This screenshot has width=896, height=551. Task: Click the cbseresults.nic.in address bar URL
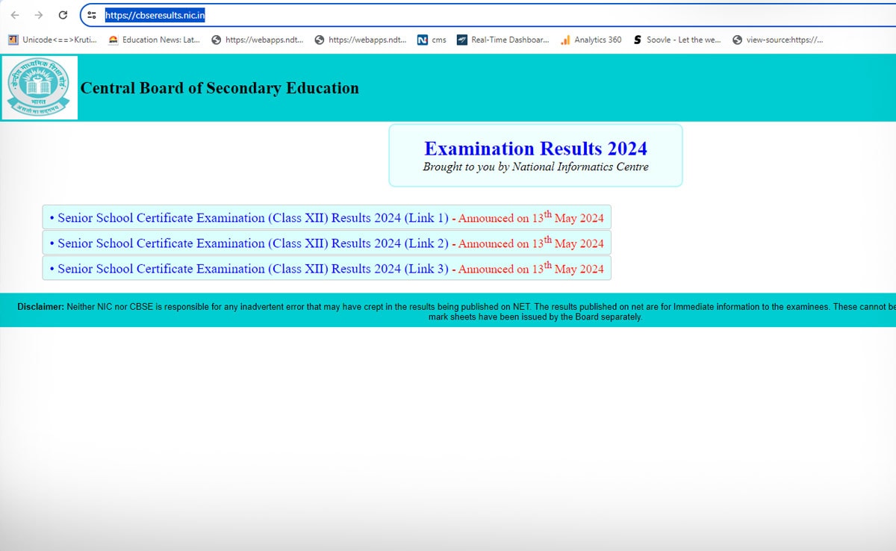pos(155,15)
